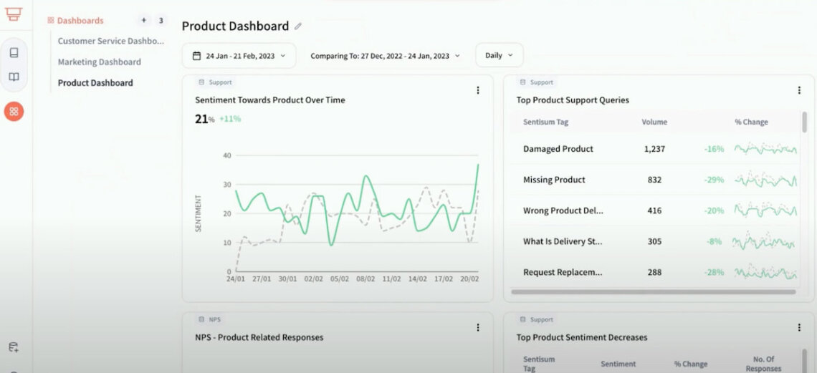Sort by the Volume column header
Screen dimensions: 817x373
click(x=654, y=122)
